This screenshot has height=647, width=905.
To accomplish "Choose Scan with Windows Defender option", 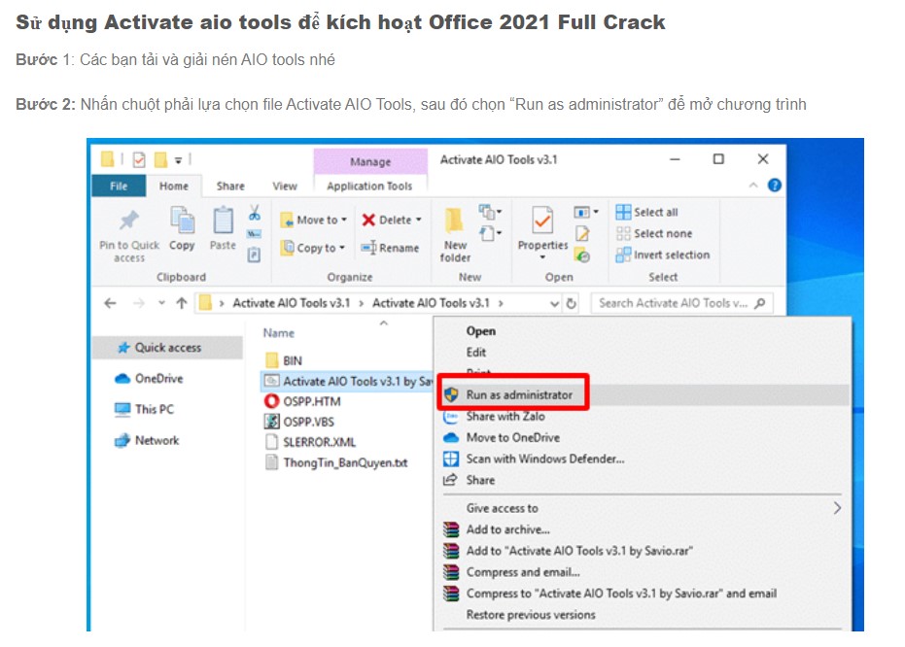I will click(x=544, y=459).
